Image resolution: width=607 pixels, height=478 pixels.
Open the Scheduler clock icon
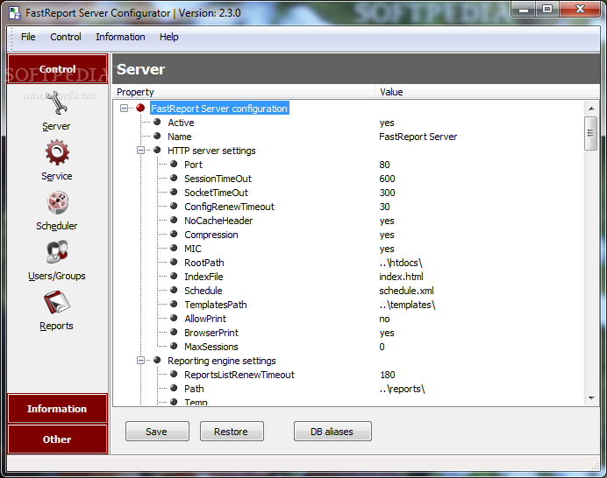point(58,202)
